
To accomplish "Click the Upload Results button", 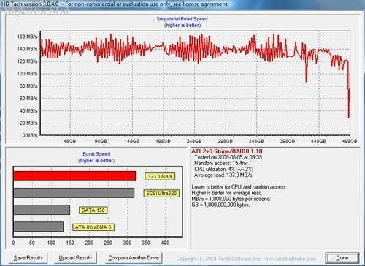I will click(x=75, y=258).
